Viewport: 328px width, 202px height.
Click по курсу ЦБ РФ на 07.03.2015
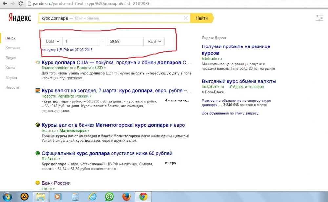click(67, 50)
